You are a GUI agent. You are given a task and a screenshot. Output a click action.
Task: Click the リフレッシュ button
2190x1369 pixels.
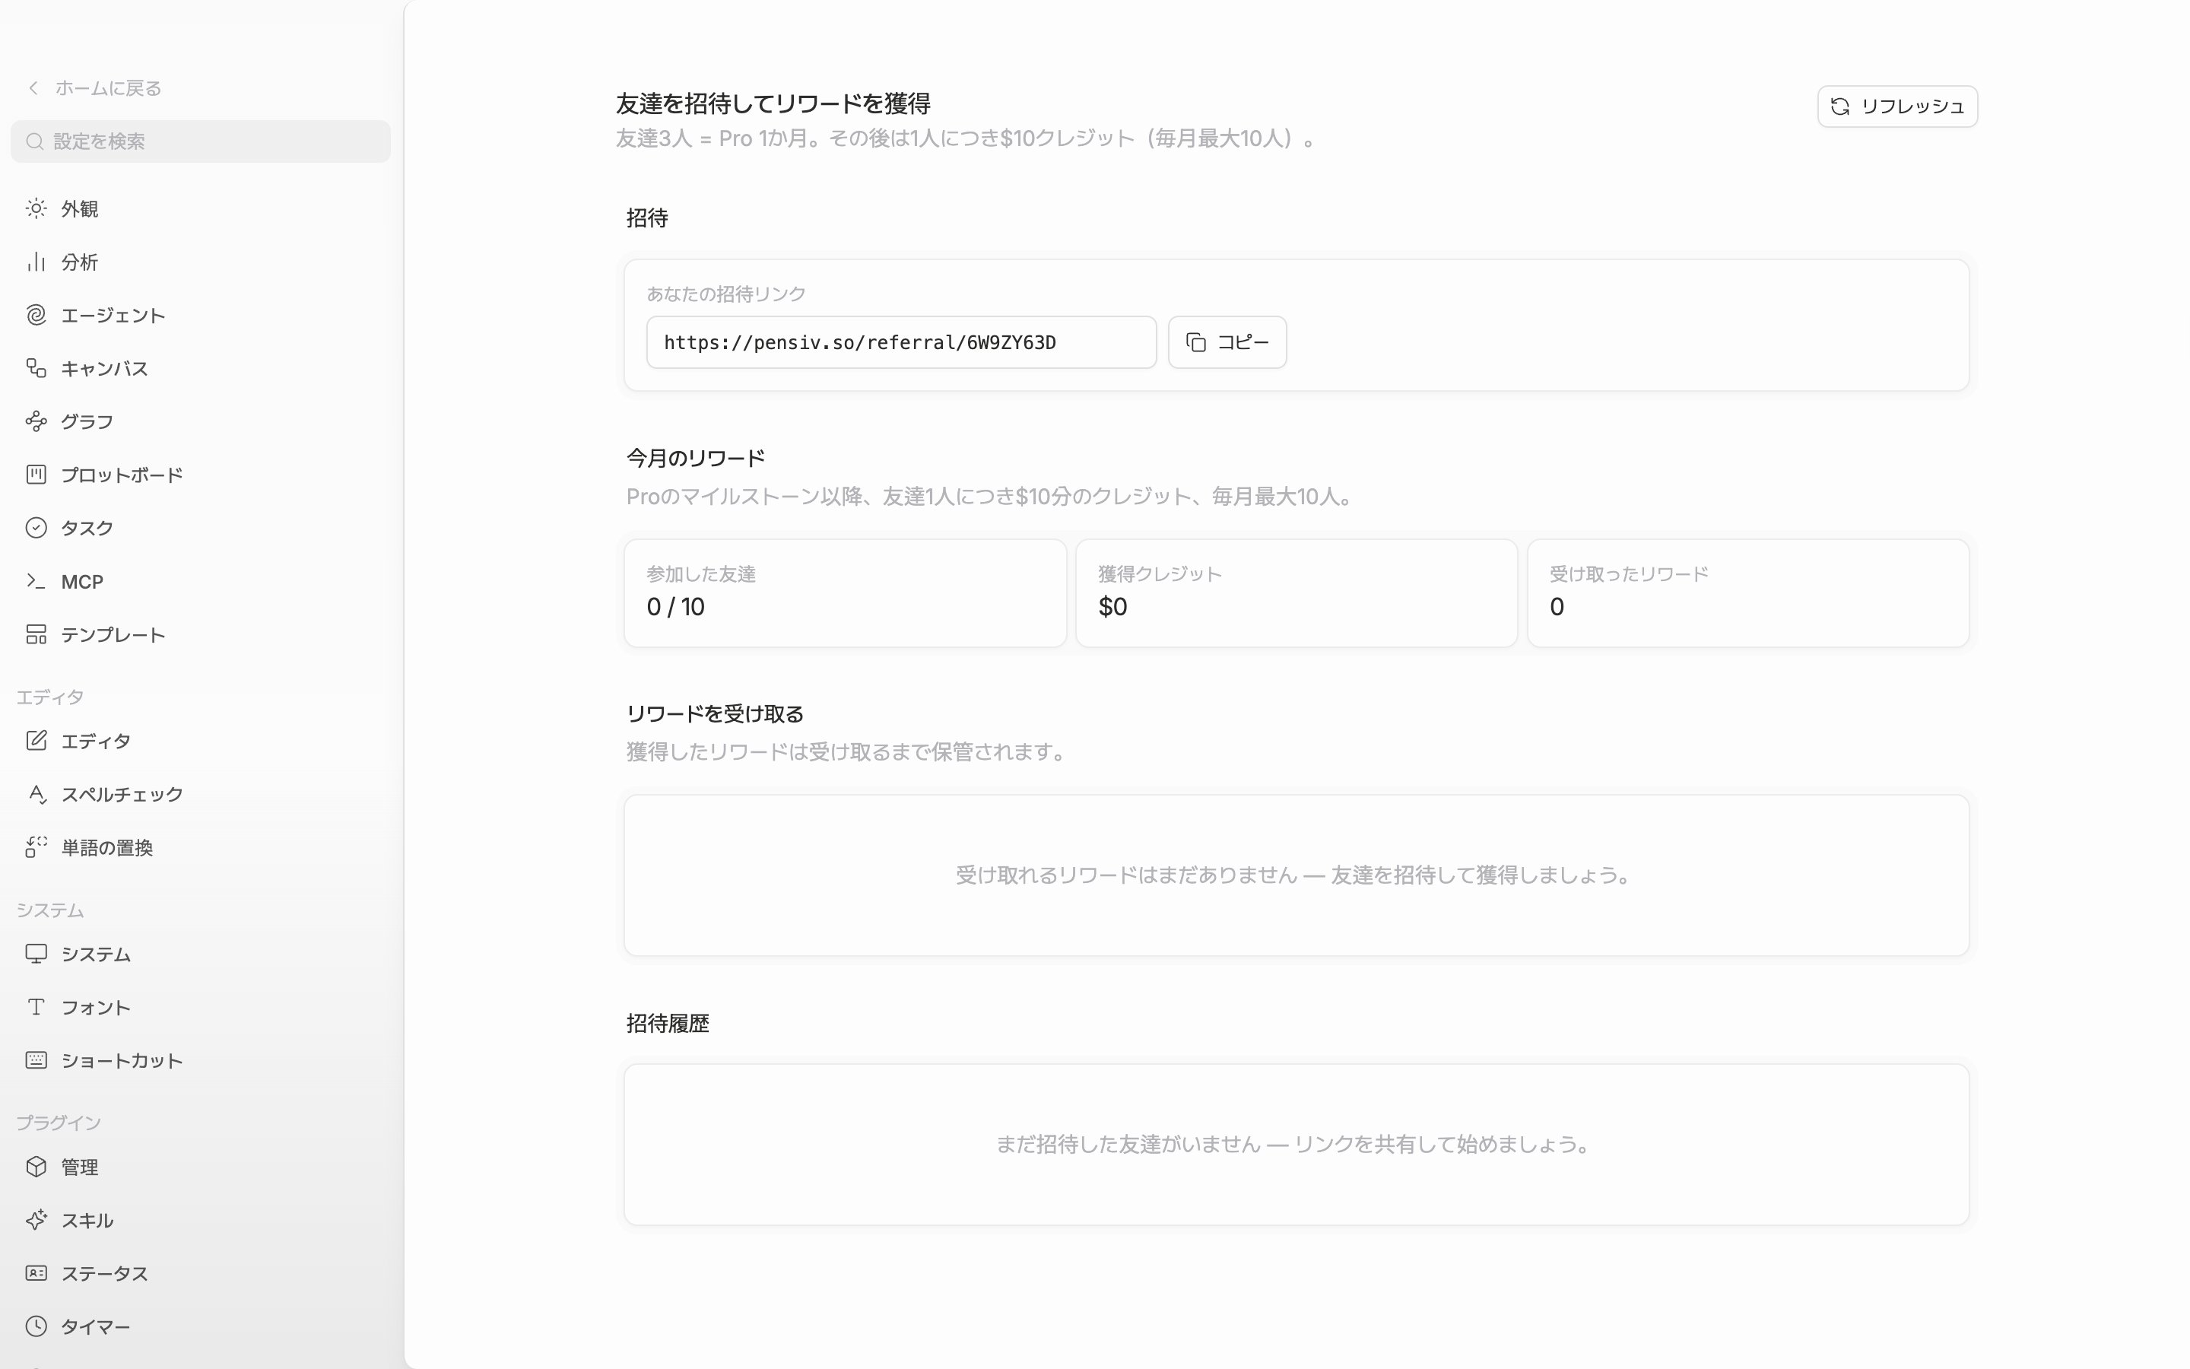(x=1896, y=106)
